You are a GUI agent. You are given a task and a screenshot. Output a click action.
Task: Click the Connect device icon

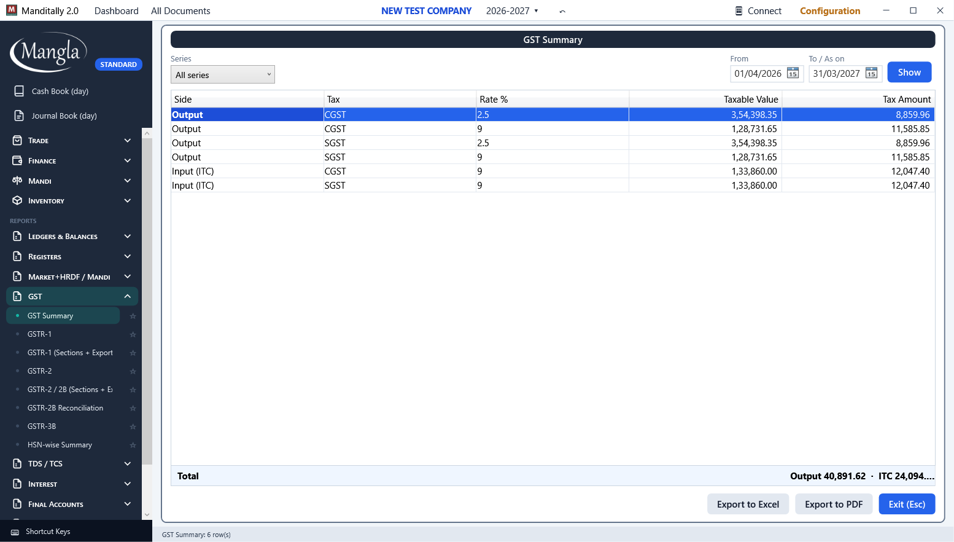click(739, 10)
